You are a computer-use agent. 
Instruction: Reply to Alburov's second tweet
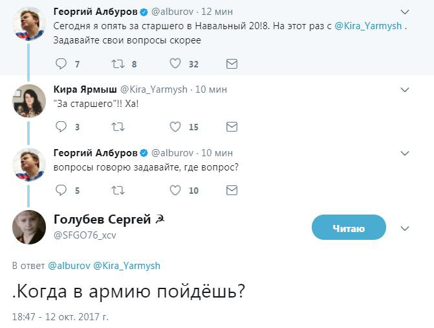point(61,191)
